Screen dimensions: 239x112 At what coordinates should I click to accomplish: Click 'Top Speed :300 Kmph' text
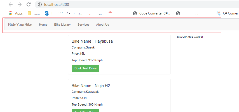click(87, 104)
